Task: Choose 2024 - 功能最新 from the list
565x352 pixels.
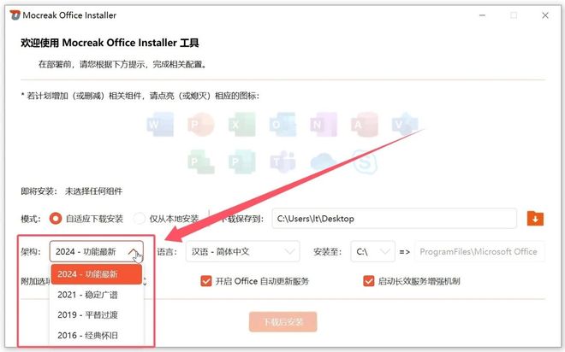Action: coord(96,274)
